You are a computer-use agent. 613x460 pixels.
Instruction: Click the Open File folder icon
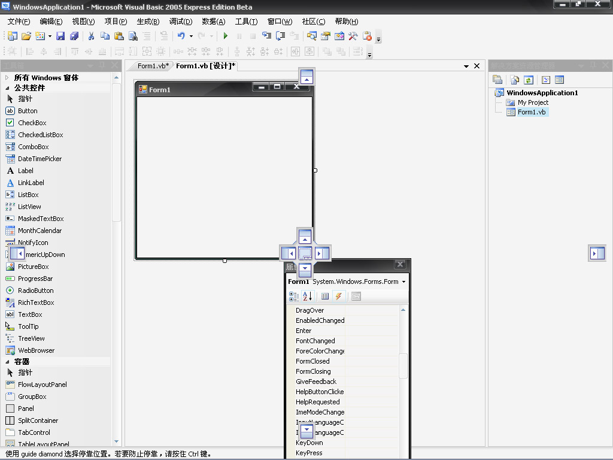(x=26, y=36)
